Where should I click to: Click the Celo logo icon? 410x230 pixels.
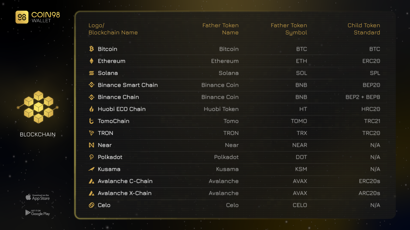click(x=91, y=205)
